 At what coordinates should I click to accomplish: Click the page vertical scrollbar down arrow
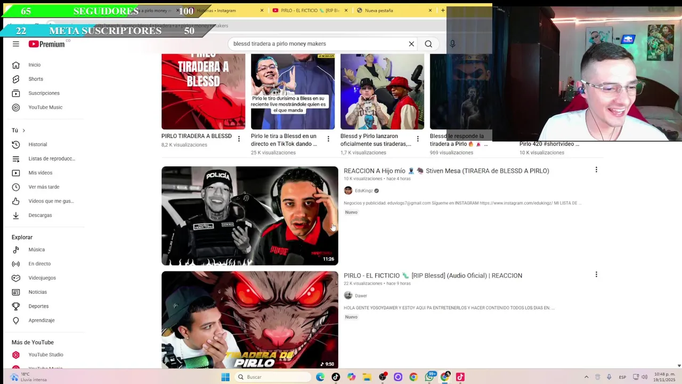(679, 366)
